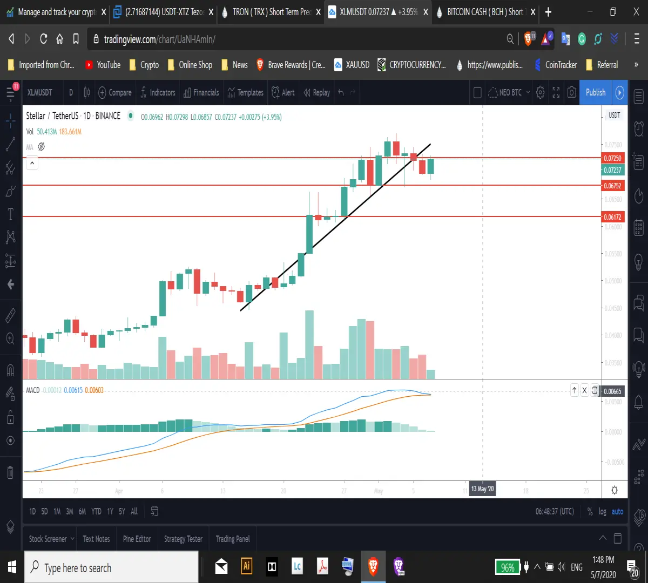
Task: Select the YTD date range
Action: pos(96,511)
